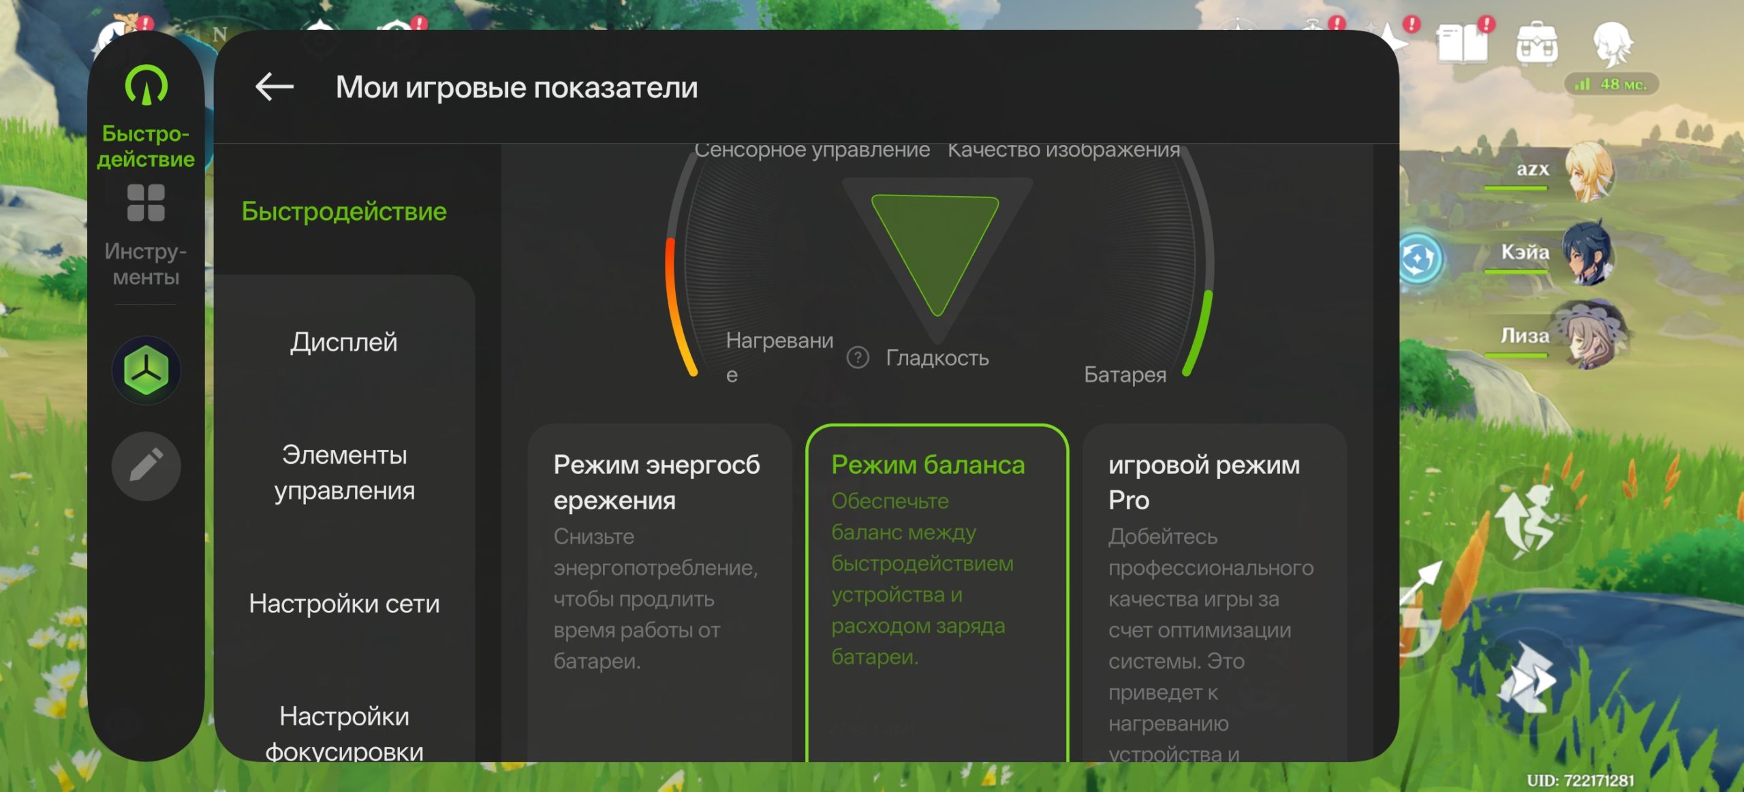Open the Инструменты grid icon in sidebar
The image size is (1744, 792).
click(x=146, y=203)
